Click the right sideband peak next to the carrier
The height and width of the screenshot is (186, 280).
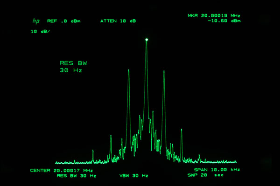[164, 71]
